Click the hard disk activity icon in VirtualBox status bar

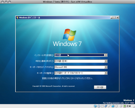pos(95,106)
